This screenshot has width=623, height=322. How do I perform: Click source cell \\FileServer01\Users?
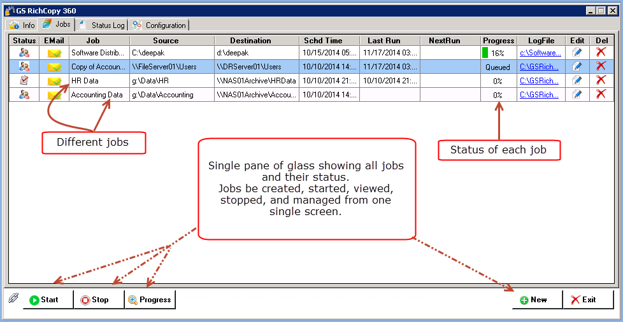[x=172, y=67]
